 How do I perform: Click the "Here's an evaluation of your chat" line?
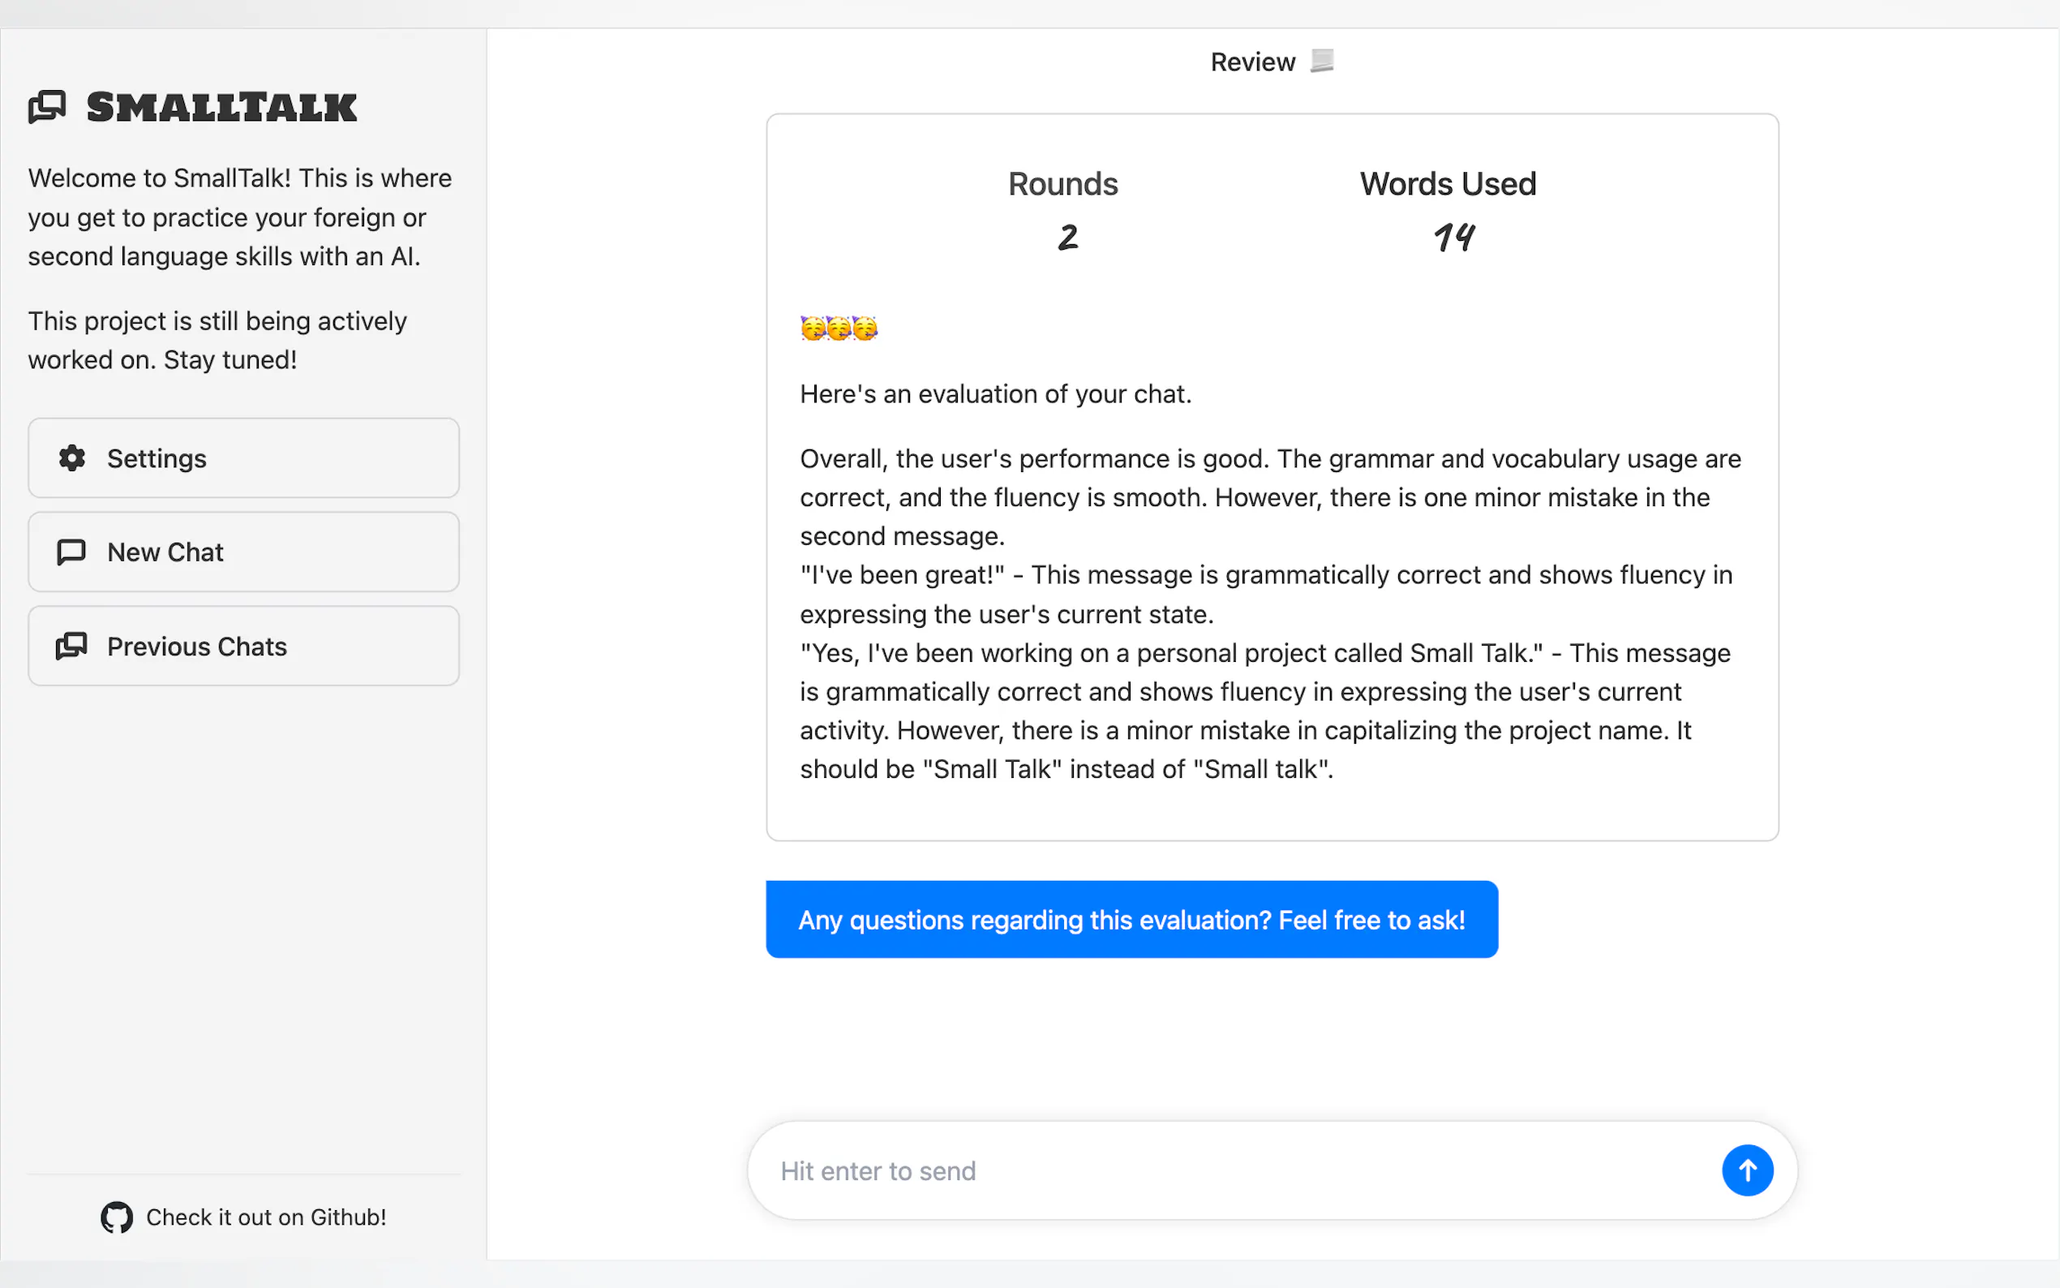pos(995,393)
